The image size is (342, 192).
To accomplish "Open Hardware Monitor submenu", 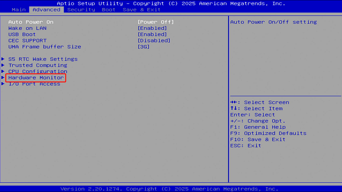I will click(36, 77).
